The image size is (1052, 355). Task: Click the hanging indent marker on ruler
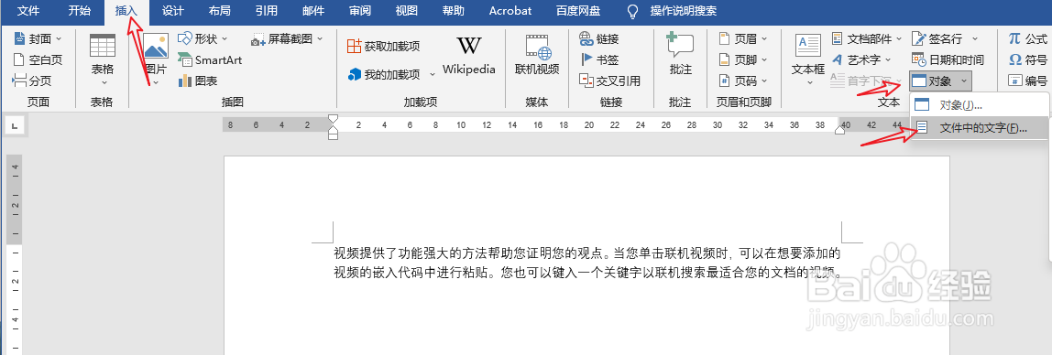pyautogui.click(x=333, y=129)
